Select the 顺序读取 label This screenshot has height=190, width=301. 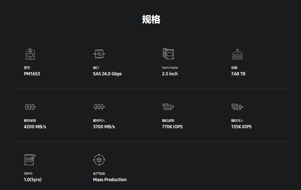(30, 121)
